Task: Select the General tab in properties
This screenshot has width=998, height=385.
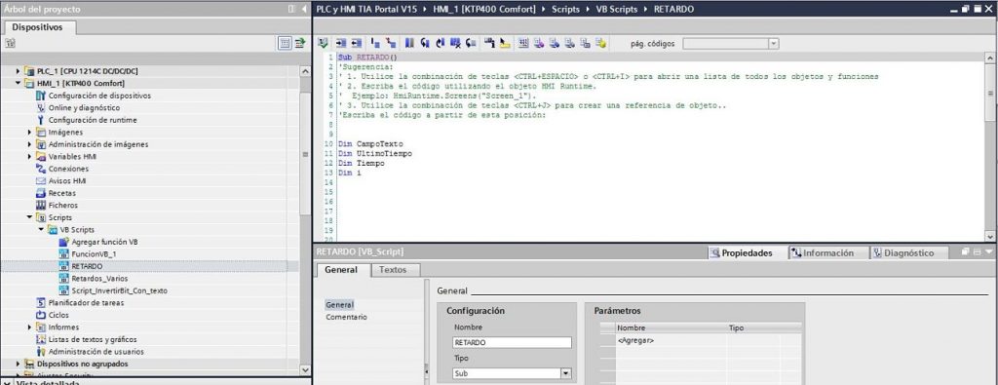Action: pos(341,270)
